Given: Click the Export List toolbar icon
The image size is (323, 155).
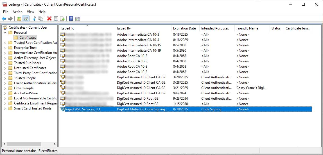Looking at the screenshot, I should tap(62, 19).
